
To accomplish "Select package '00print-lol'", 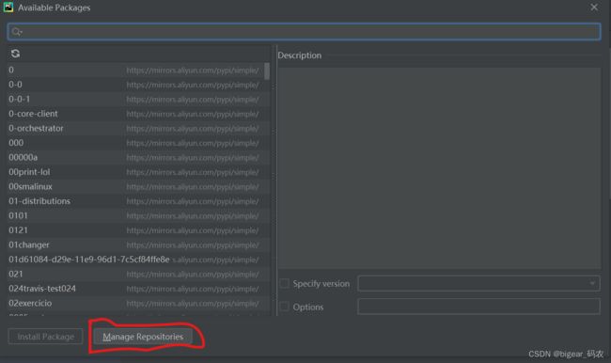I will pos(134,172).
